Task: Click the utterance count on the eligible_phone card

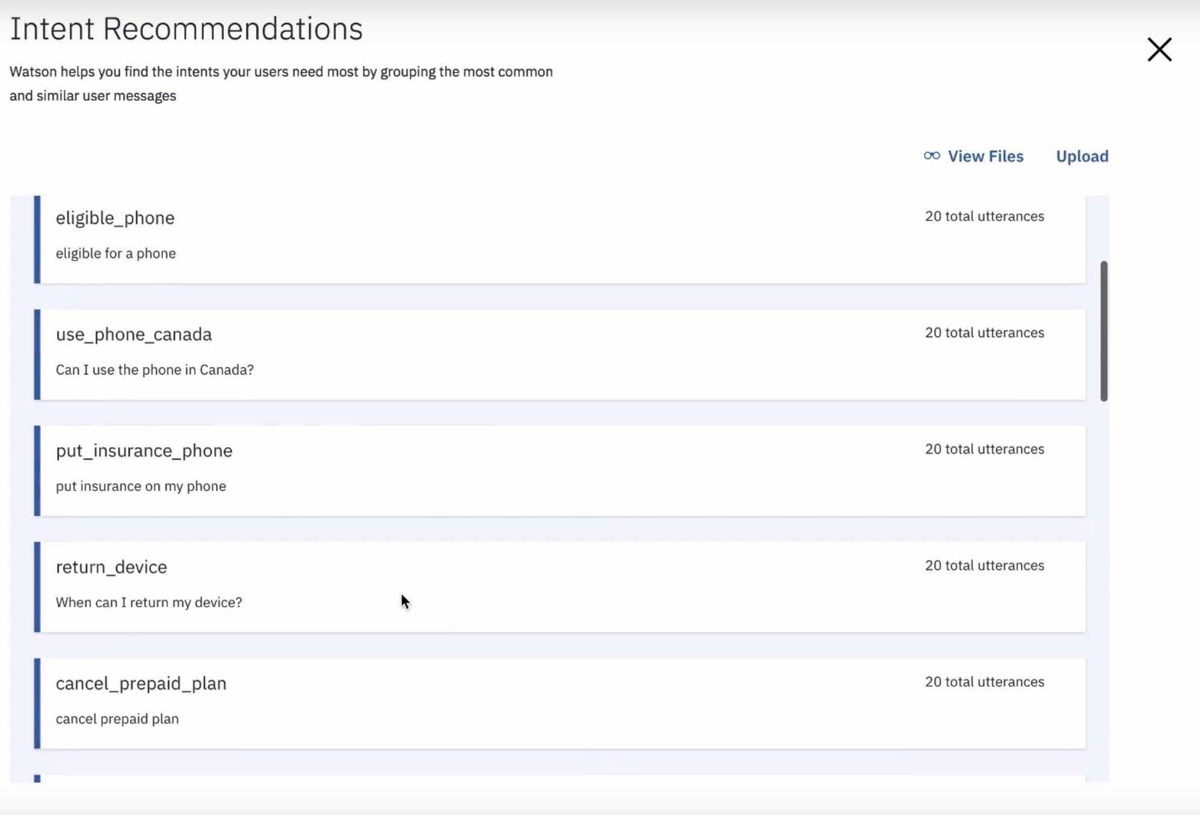Action: point(984,216)
